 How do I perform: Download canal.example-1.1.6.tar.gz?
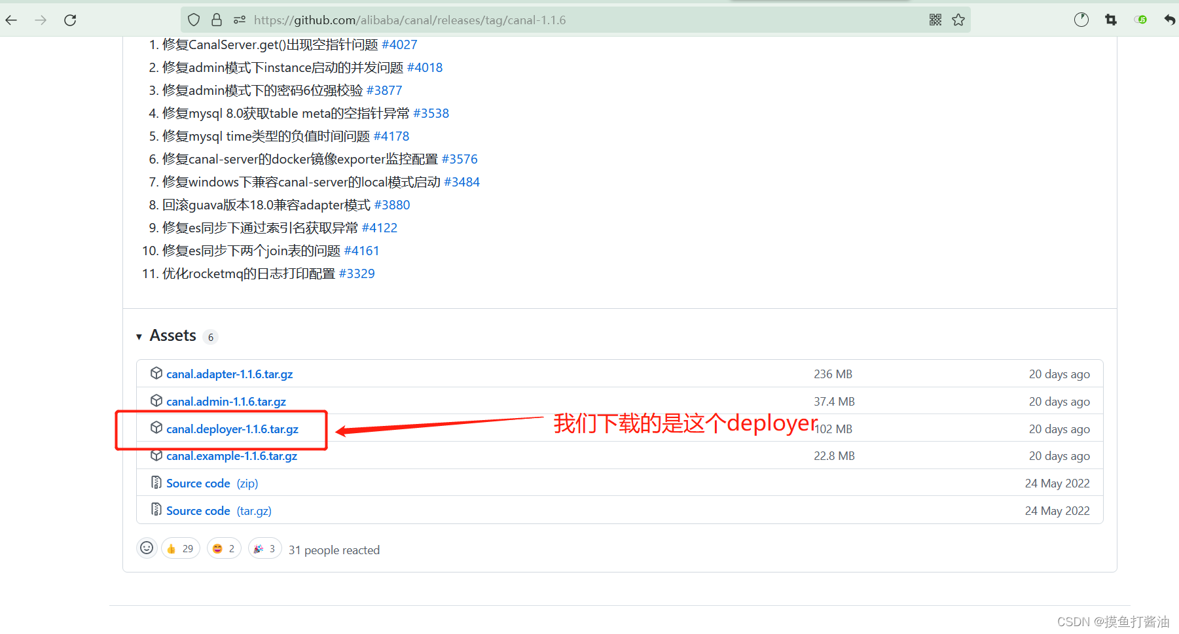(232, 456)
